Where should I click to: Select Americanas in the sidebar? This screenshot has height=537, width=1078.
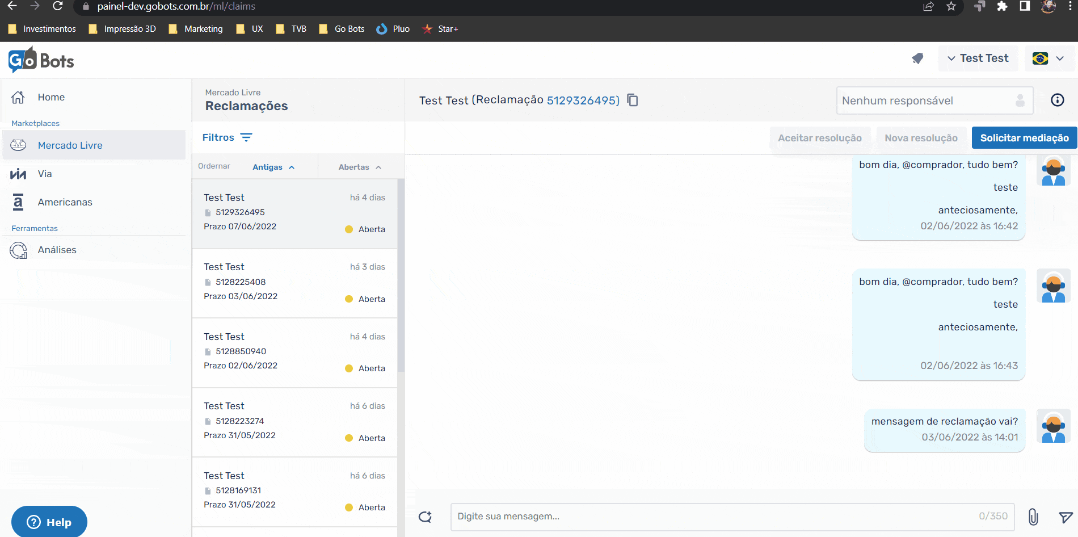pos(94,202)
